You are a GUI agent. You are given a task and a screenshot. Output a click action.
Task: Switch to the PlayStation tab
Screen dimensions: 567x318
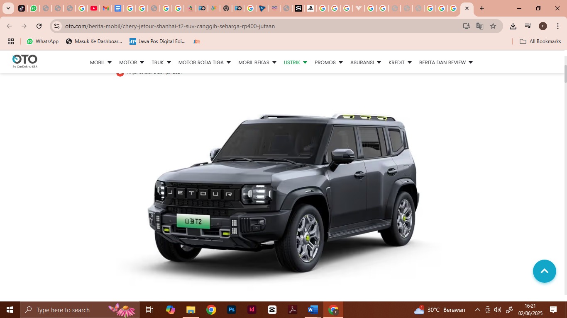pyautogui.click(x=310, y=8)
